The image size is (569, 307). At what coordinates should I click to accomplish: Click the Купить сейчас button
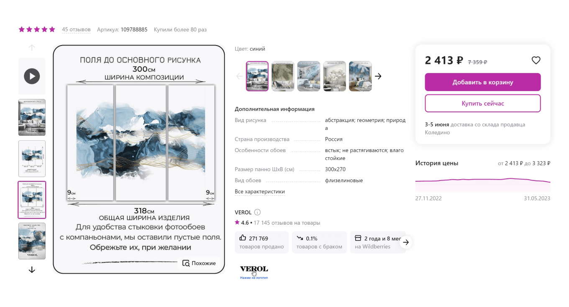483,103
